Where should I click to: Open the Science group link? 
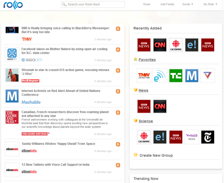[x=146, y=121]
